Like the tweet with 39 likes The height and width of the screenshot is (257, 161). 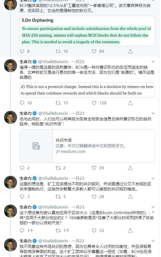tap(94, 168)
